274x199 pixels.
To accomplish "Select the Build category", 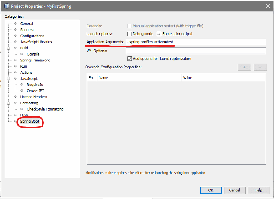I will coord(24,48).
